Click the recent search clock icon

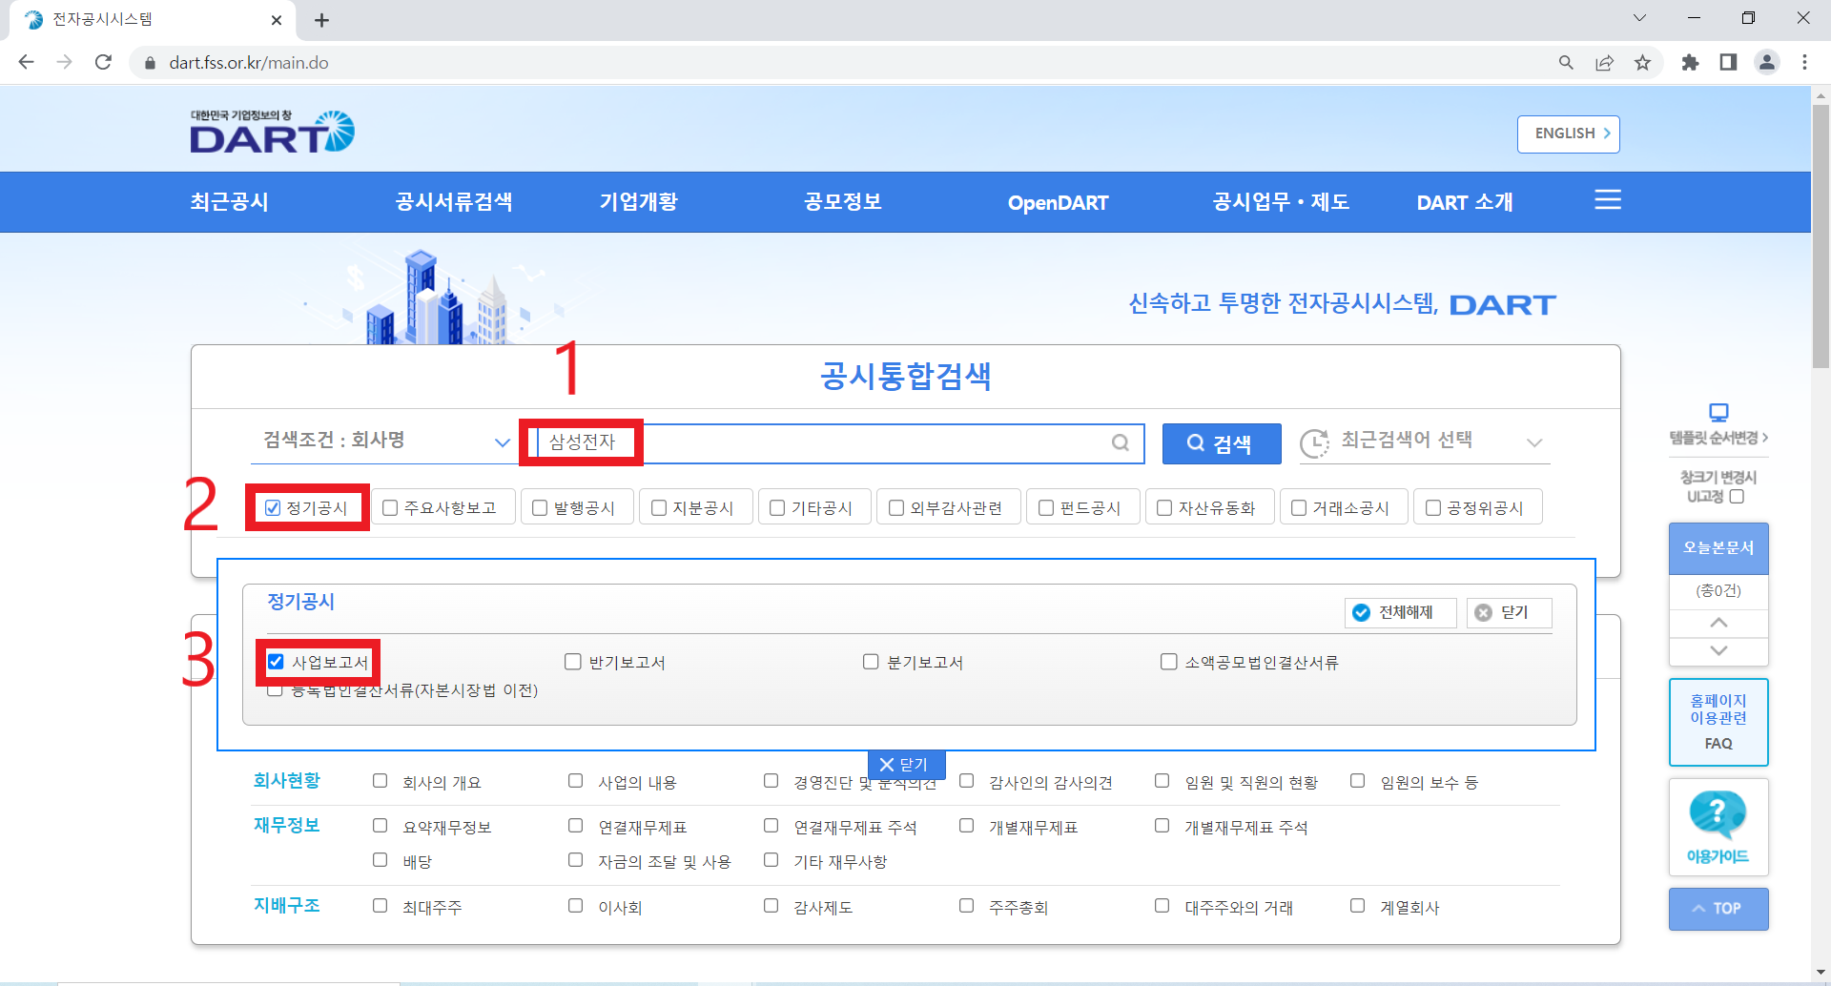[1315, 442]
